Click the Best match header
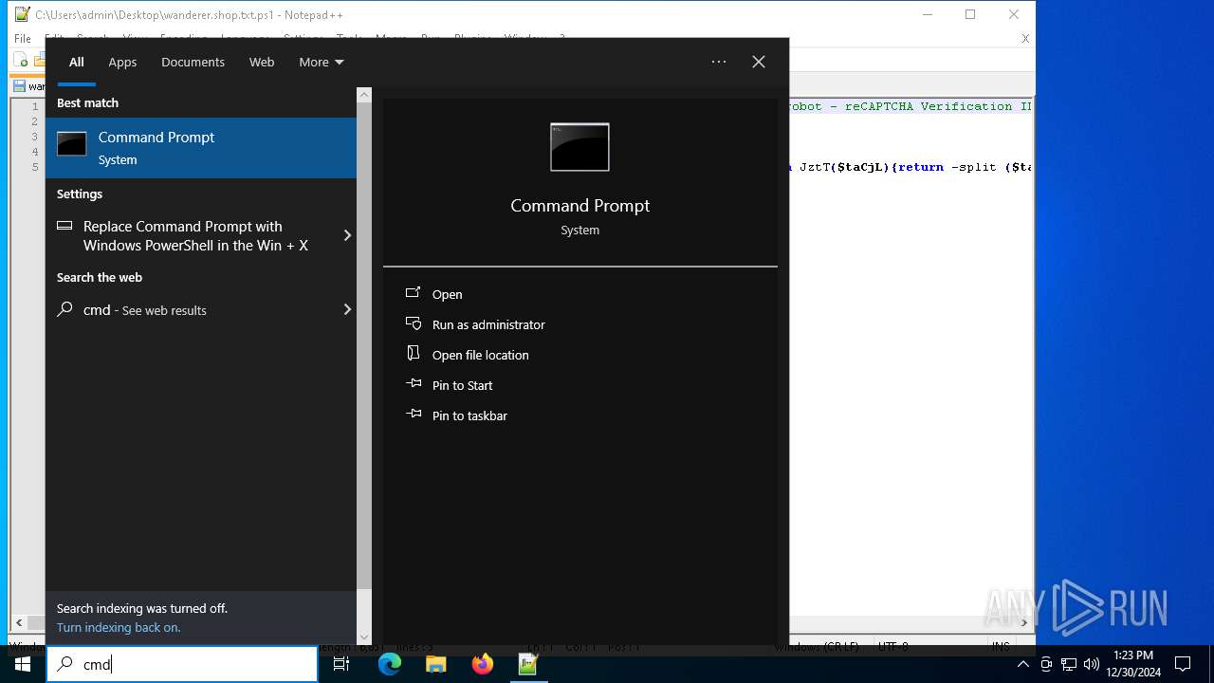Viewport: 1214px width, 683px height. click(x=87, y=102)
